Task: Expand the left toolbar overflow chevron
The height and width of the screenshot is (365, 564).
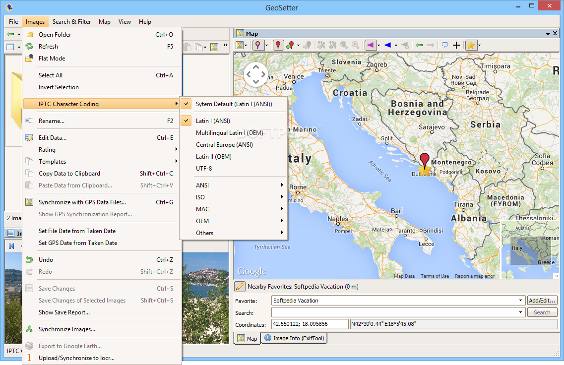Action: 226,45
